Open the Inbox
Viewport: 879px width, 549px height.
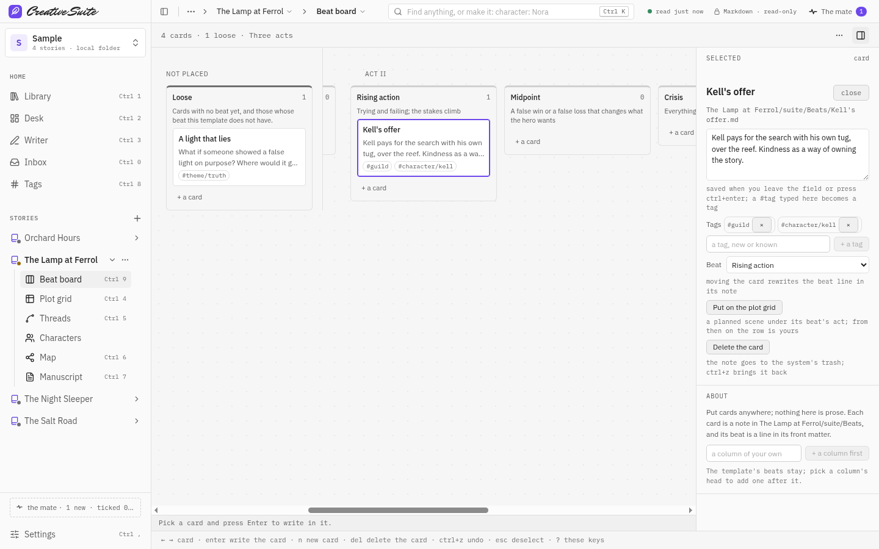click(75, 162)
